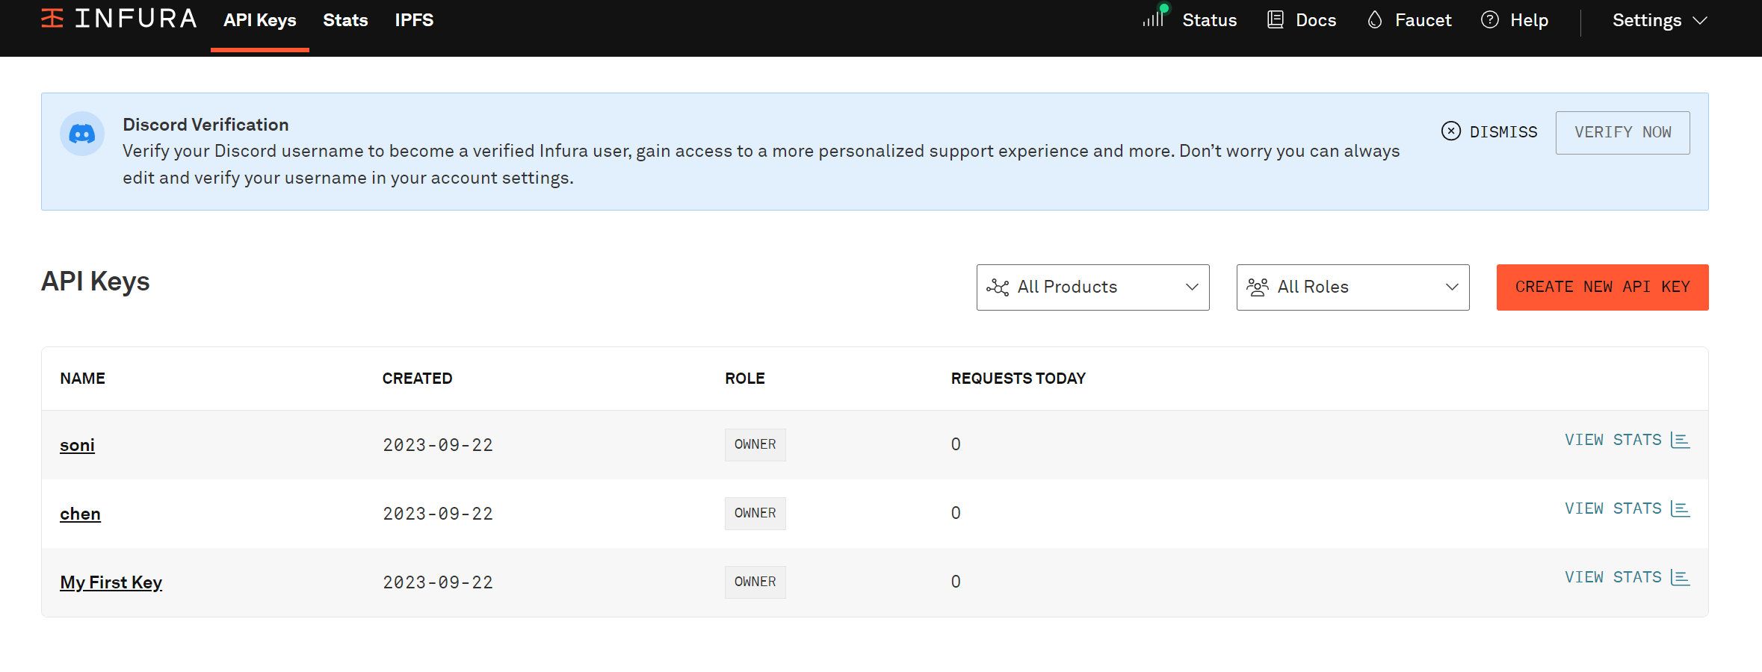Dismiss the Discord Verification banner
This screenshot has width=1762, height=672.
[x=1489, y=131]
